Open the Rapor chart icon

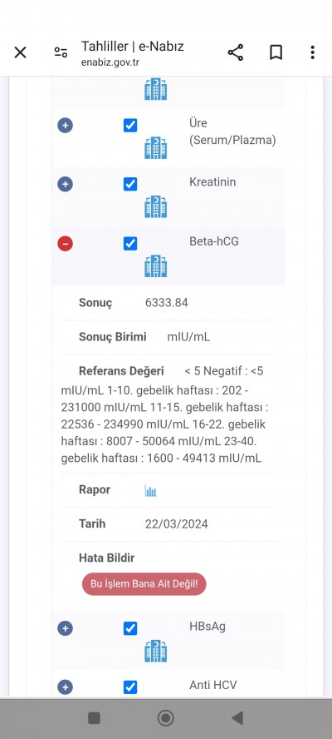[x=150, y=491]
